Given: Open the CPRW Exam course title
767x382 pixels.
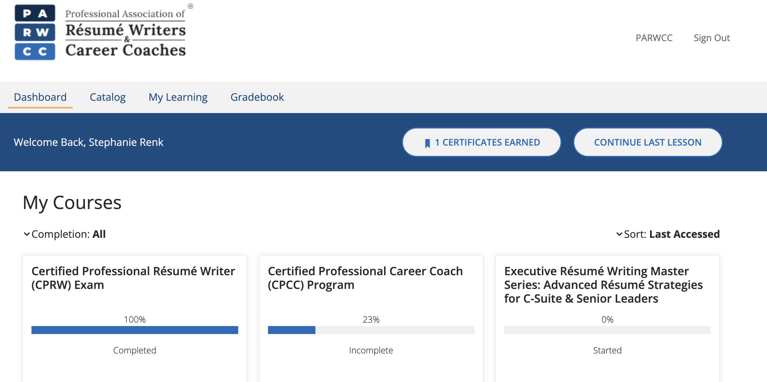Looking at the screenshot, I should [x=133, y=278].
